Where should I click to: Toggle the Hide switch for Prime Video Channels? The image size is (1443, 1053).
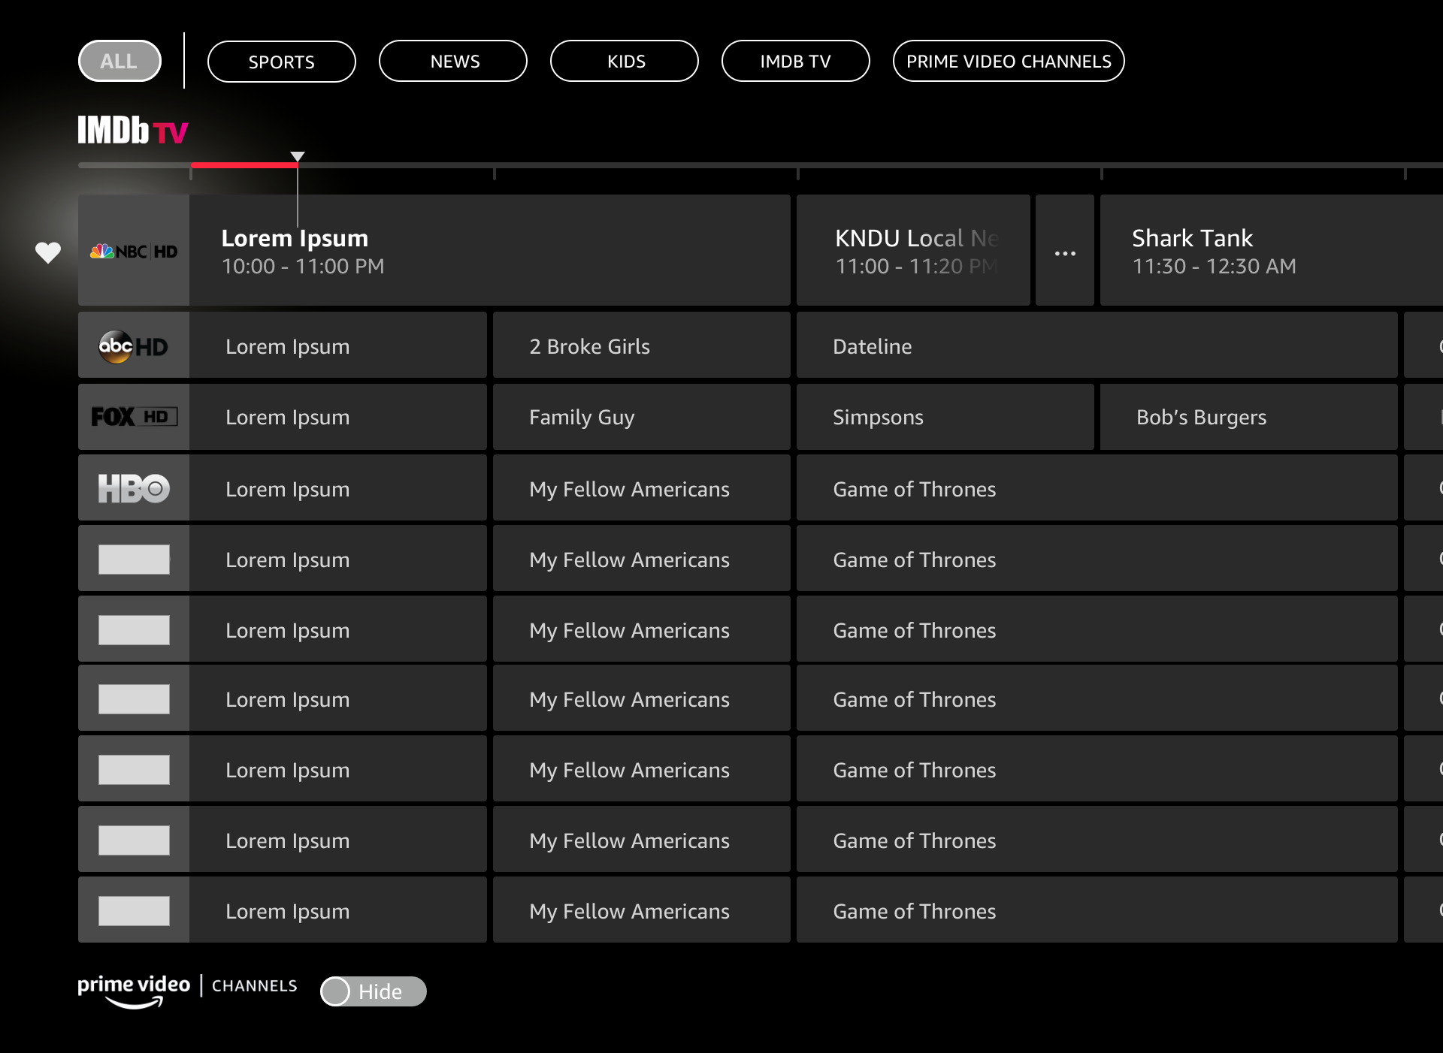tap(374, 991)
